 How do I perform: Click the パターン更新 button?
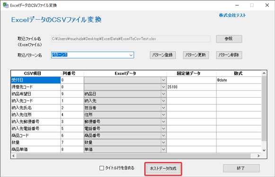(x=196, y=55)
